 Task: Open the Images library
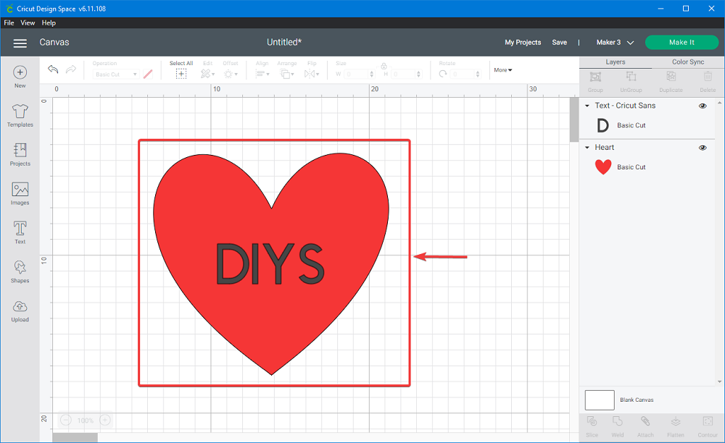point(20,193)
